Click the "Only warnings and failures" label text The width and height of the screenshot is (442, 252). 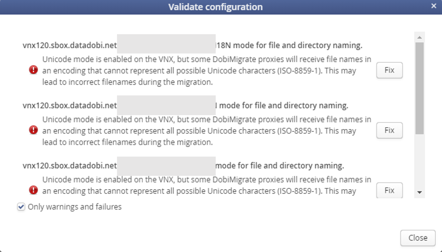click(75, 207)
